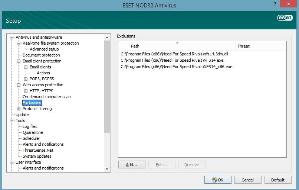
Task: Click the ESET logo in the header
Action: [285, 18]
